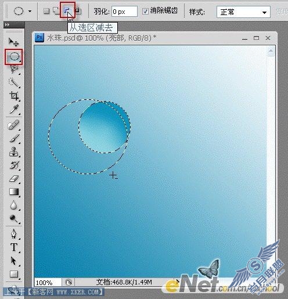Select the Gradient tool
The image size is (288, 299).
coord(14,192)
